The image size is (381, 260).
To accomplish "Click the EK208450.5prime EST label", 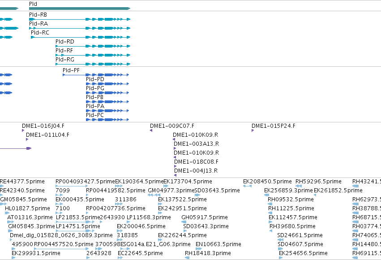I will (268, 182).
